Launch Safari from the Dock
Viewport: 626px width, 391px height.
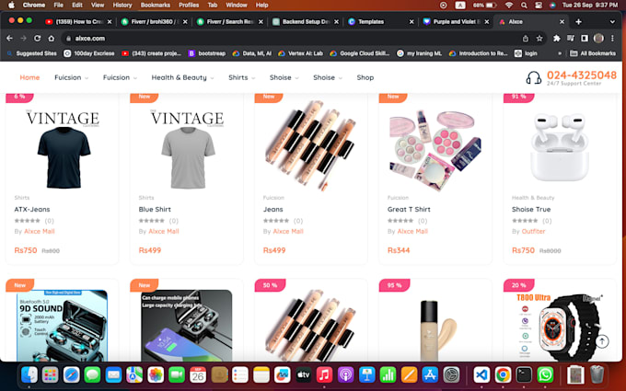72,374
